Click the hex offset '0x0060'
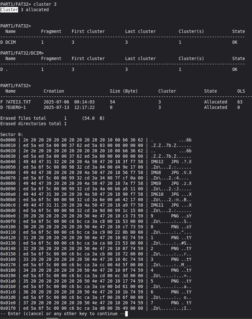 point(8,172)
